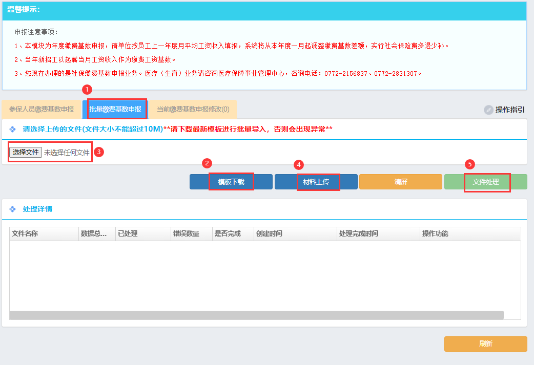The image size is (534, 365).
Task: Switch to the 参保人员缴费基数申报 tab
Action: pyautogui.click(x=42, y=110)
